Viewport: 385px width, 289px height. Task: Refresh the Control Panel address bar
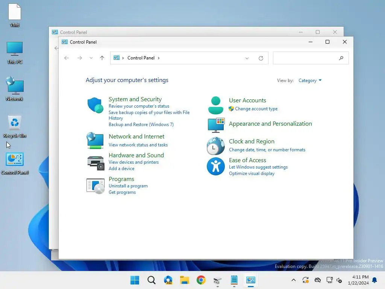click(x=261, y=58)
